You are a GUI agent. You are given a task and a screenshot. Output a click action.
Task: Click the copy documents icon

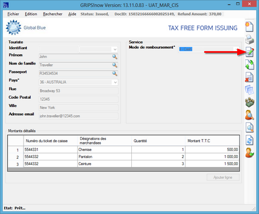(x=250, y=90)
